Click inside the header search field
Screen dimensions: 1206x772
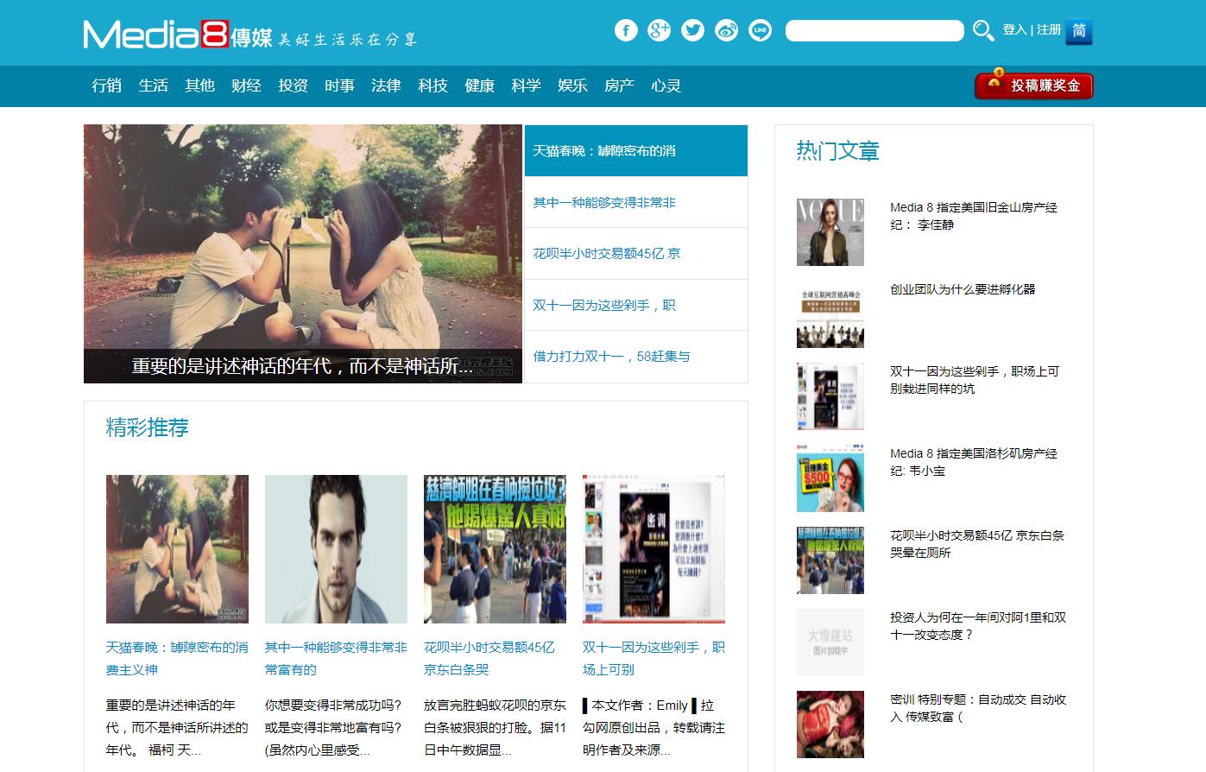[x=874, y=31]
